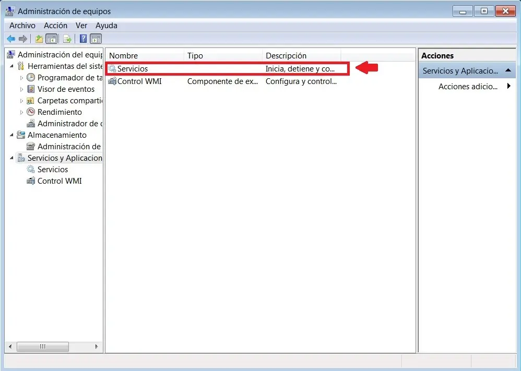
Task: Select Rendimiento in the tree
Action: pyautogui.click(x=60, y=112)
